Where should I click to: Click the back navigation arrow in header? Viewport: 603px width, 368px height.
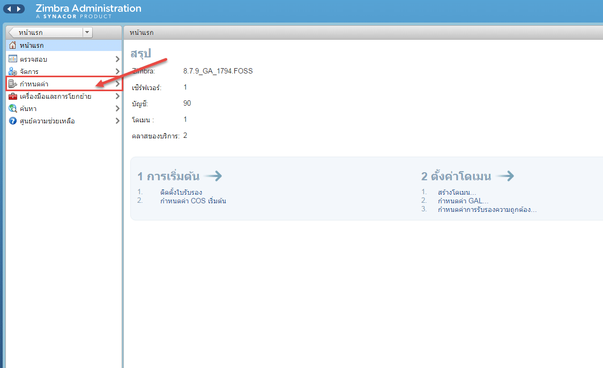pyautogui.click(x=10, y=9)
